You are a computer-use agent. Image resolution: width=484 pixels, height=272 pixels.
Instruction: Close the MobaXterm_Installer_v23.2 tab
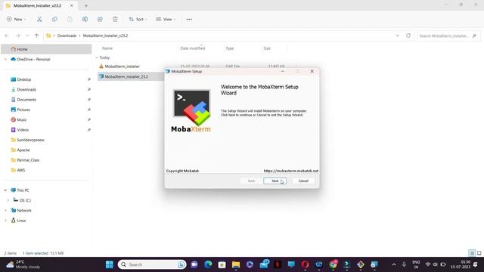pos(72,5)
